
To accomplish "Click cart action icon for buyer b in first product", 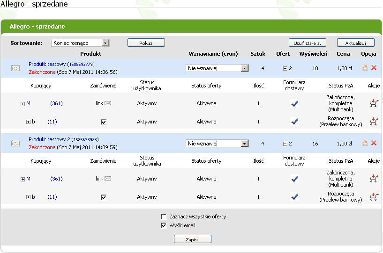I will click(374, 122).
